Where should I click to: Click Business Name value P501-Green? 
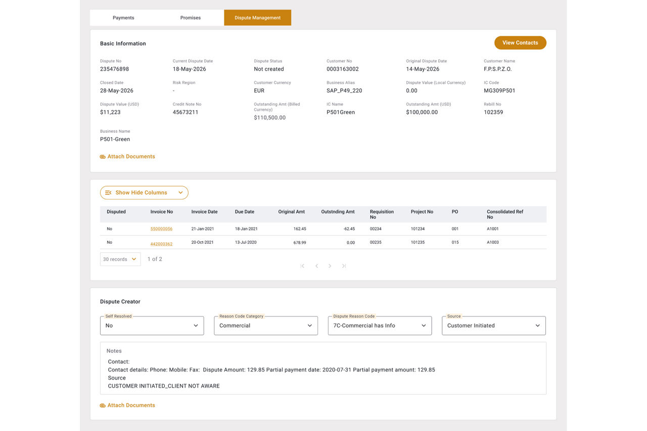click(115, 139)
